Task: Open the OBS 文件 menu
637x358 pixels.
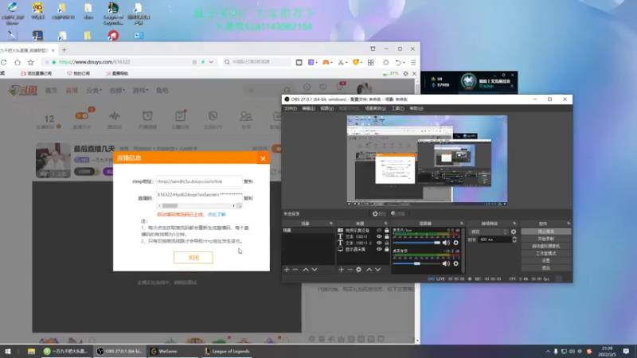Action: point(290,108)
